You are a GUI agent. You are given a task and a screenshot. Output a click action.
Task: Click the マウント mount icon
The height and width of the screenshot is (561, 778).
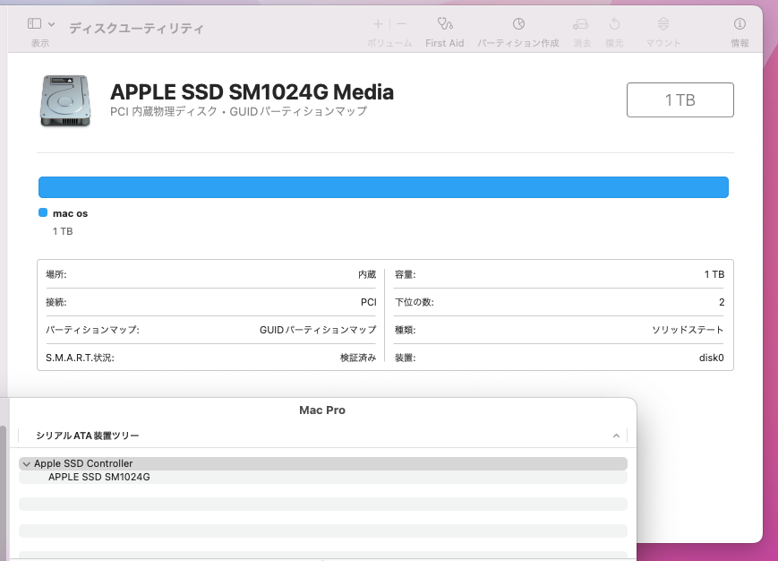(663, 23)
